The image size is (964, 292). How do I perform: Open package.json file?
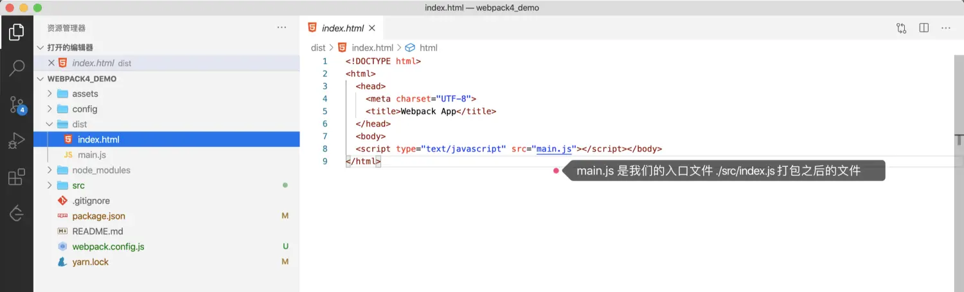[167, 216]
